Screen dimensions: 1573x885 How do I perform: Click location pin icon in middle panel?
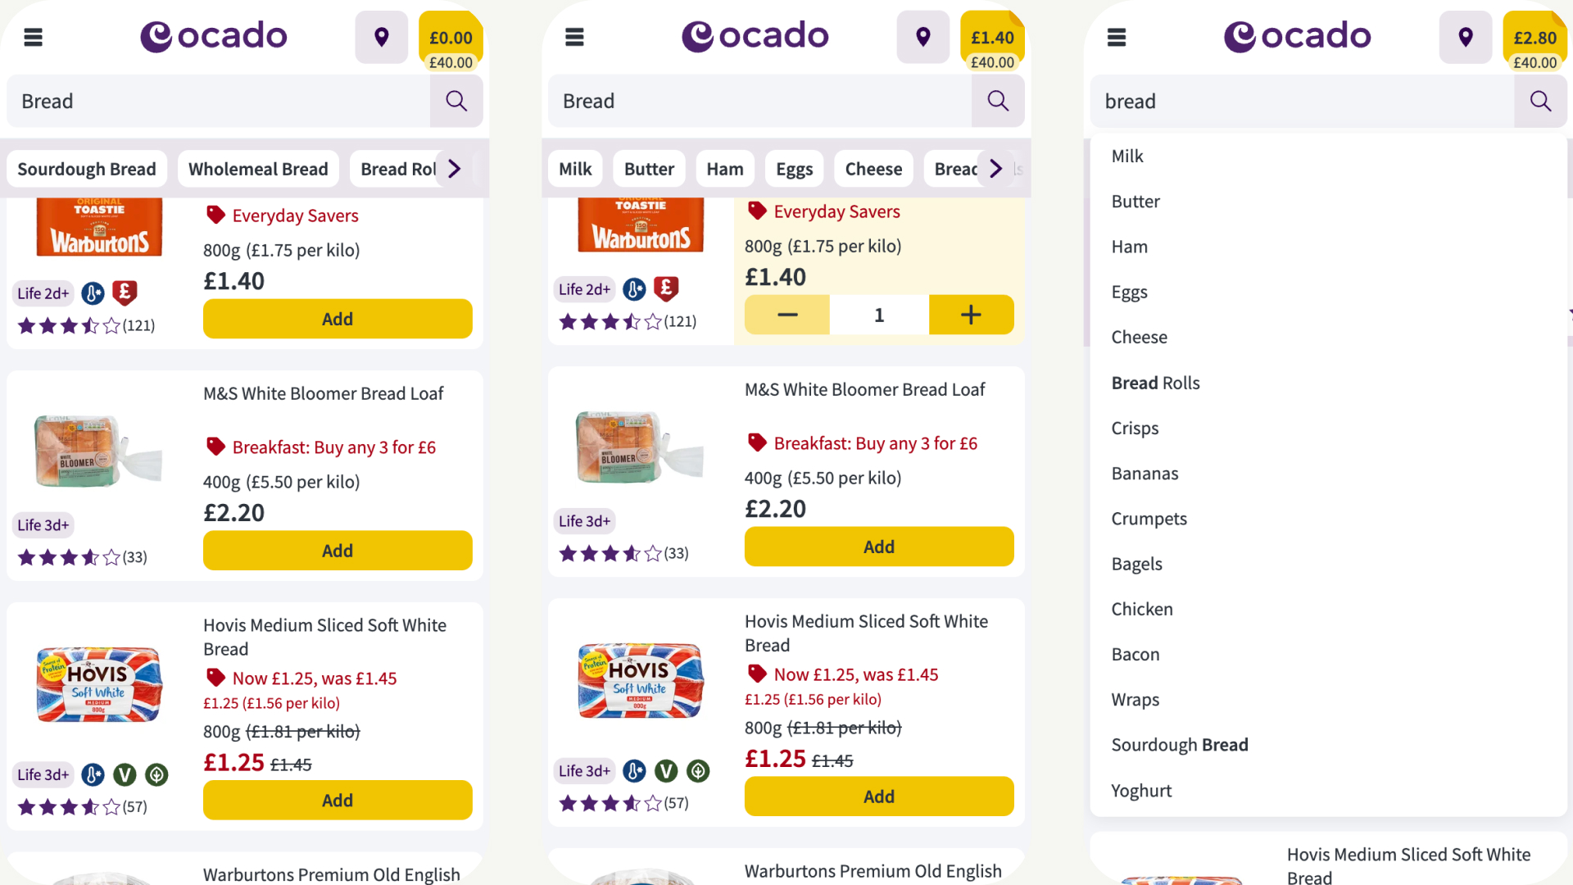[x=923, y=37]
